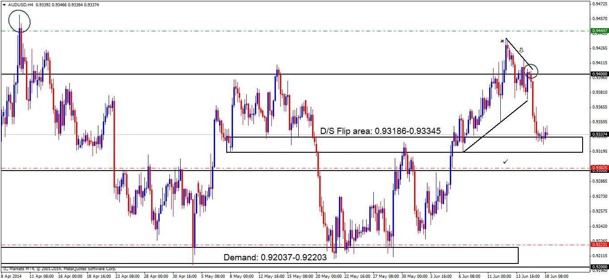Click the '22 May 16:00' time axis label
The width and height of the screenshot is (609, 280).
tap(358, 276)
